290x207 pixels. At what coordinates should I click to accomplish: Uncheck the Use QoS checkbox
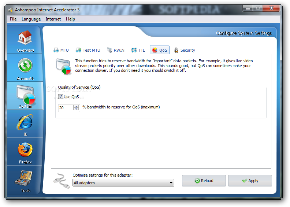(60, 97)
